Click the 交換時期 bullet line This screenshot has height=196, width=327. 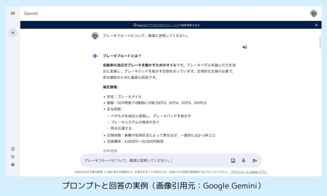tap(161, 135)
